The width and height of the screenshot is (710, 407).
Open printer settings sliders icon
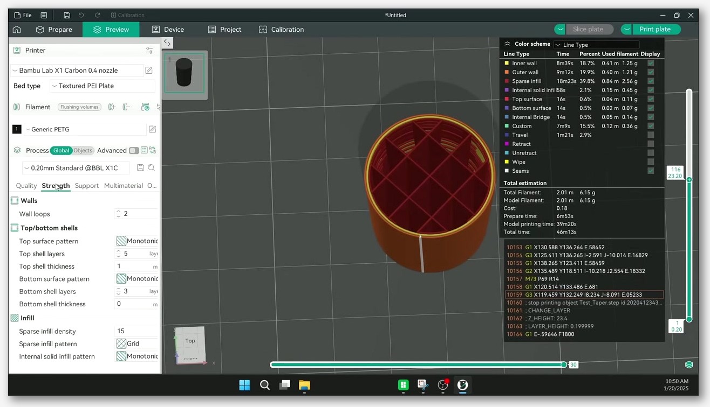pos(149,50)
